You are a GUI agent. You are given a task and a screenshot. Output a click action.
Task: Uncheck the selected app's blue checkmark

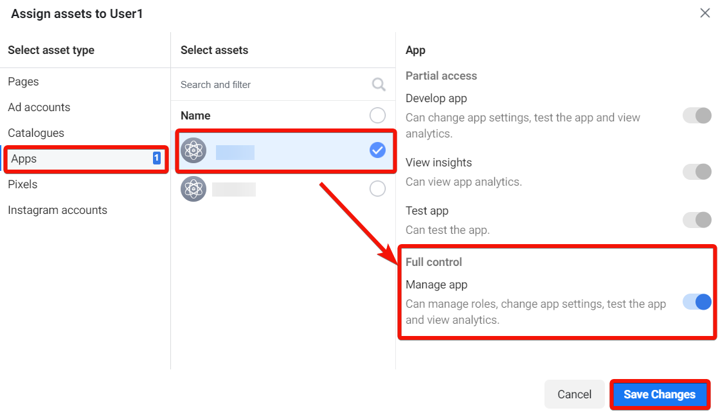point(377,150)
